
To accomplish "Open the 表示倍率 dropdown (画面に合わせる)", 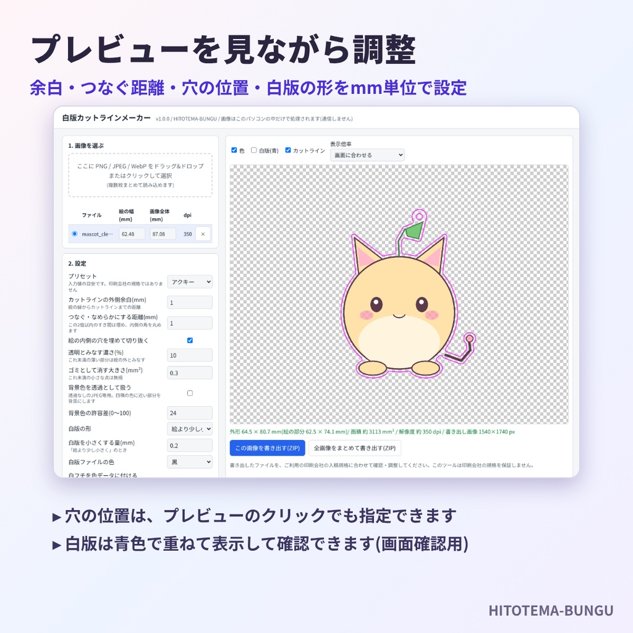I will pyautogui.click(x=367, y=155).
